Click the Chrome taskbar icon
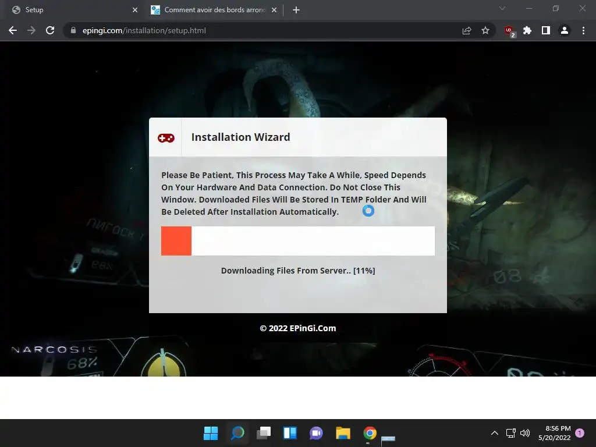 click(x=370, y=433)
